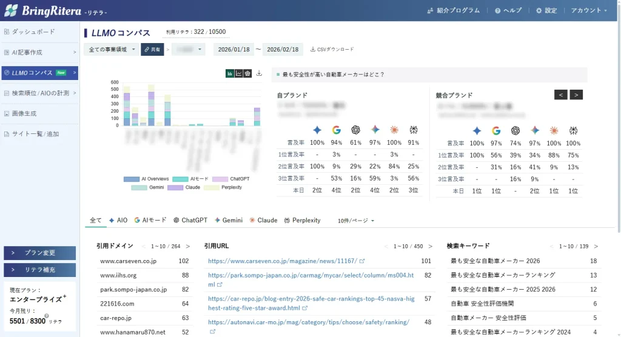The height and width of the screenshot is (337, 621).
Task: Expand the アカウント menu
Action: (589, 10)
